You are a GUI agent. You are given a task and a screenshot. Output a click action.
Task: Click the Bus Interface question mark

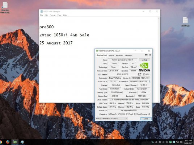pos(149,82)
